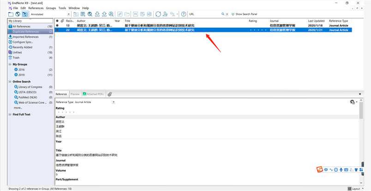Click the Sogou soft keyboard icon

(x=346, y=170)
